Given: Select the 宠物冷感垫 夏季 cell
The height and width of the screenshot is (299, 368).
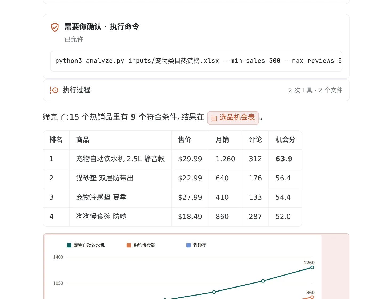Looking at the screenshot, I should (x=121, y=198).
